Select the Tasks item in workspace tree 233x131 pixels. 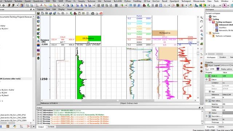(x=214, y=16)
